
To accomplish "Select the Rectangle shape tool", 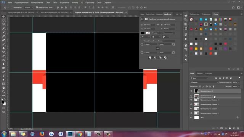I will coord(3,84).
